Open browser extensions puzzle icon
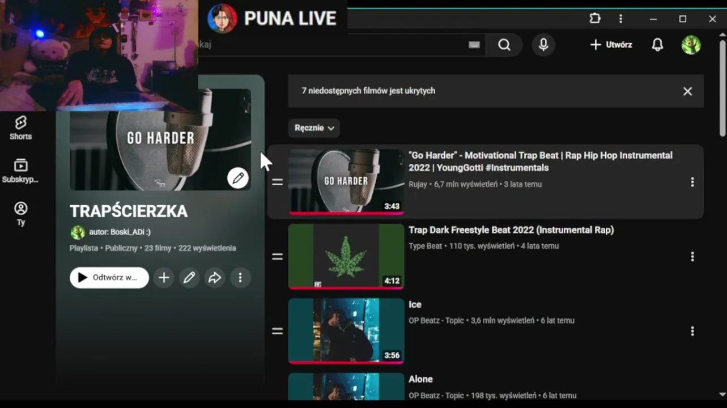This screenshot has width=727, height=408. click(x=595, y=19)
